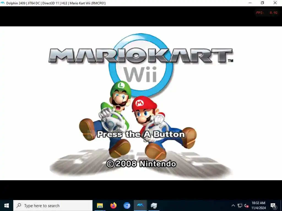The width and height of the screenshot is (282, 211).
Task: Focus the taskbar search box
Action: click(x=53, y=206)
